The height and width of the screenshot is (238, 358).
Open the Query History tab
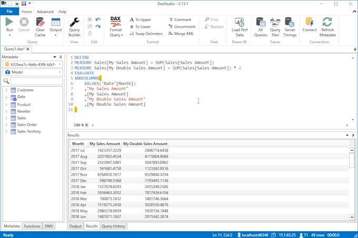tap(113, 226)
